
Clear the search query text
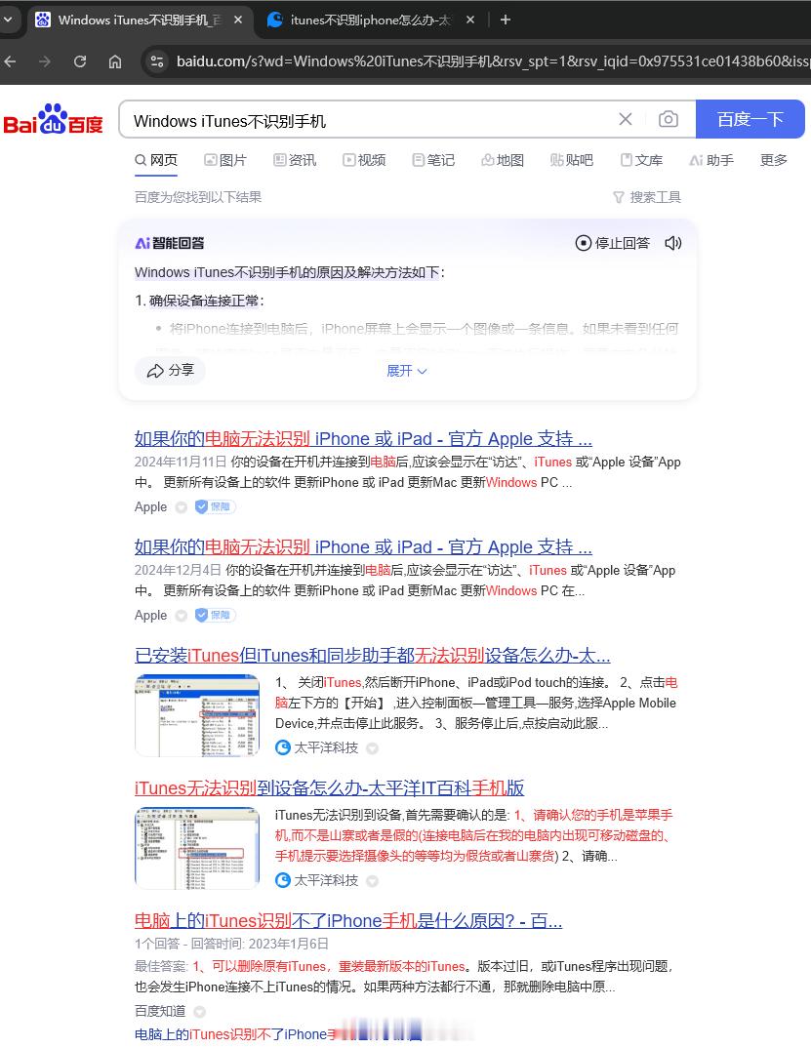click(626, 120)
